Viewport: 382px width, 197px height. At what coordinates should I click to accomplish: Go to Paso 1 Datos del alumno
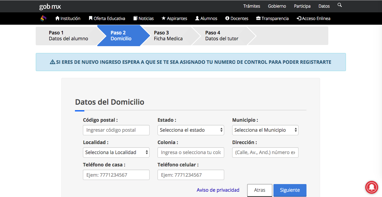point(68,36)
